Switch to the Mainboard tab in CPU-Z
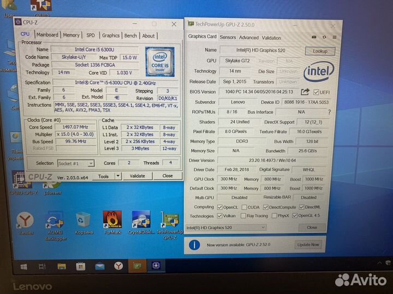393x294 pixels. 47,35
